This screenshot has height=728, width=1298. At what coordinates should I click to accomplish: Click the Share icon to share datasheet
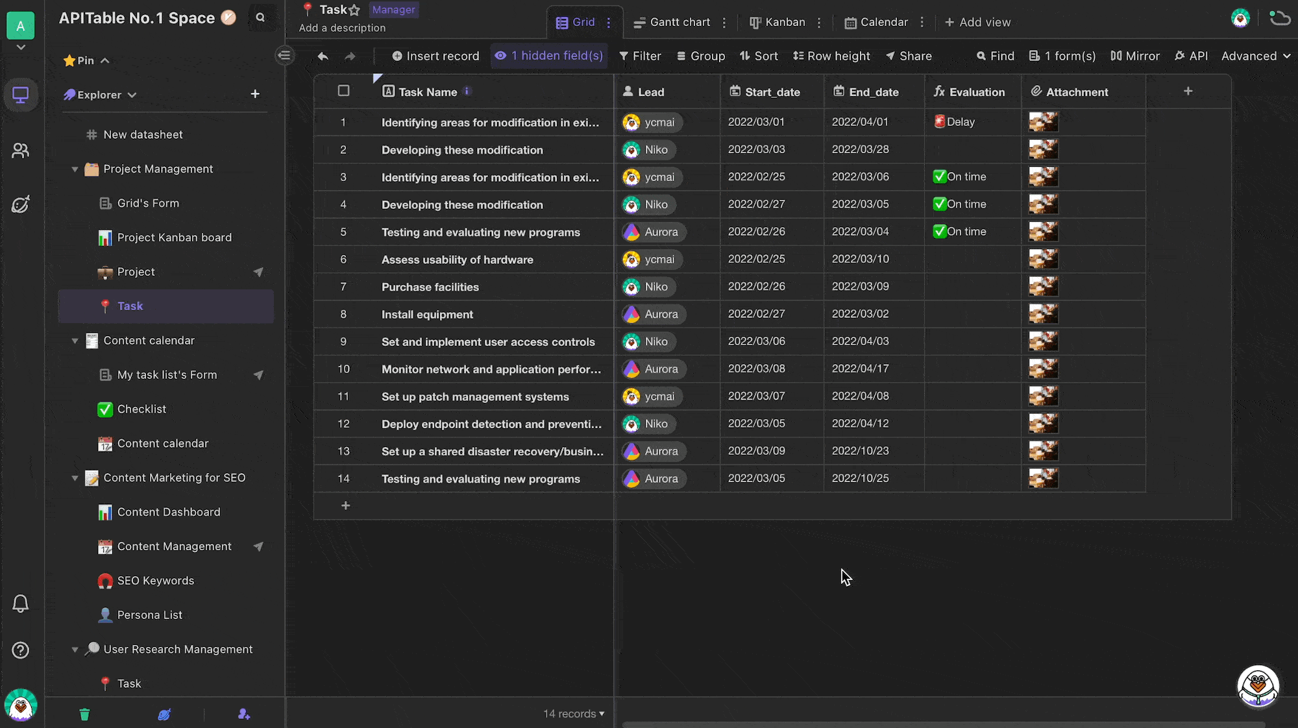(909, 56)
